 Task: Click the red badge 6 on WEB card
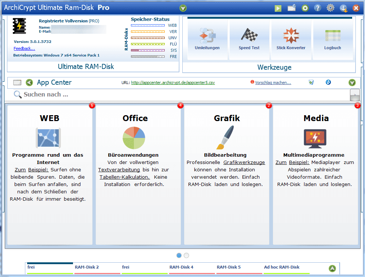(92, 105)
